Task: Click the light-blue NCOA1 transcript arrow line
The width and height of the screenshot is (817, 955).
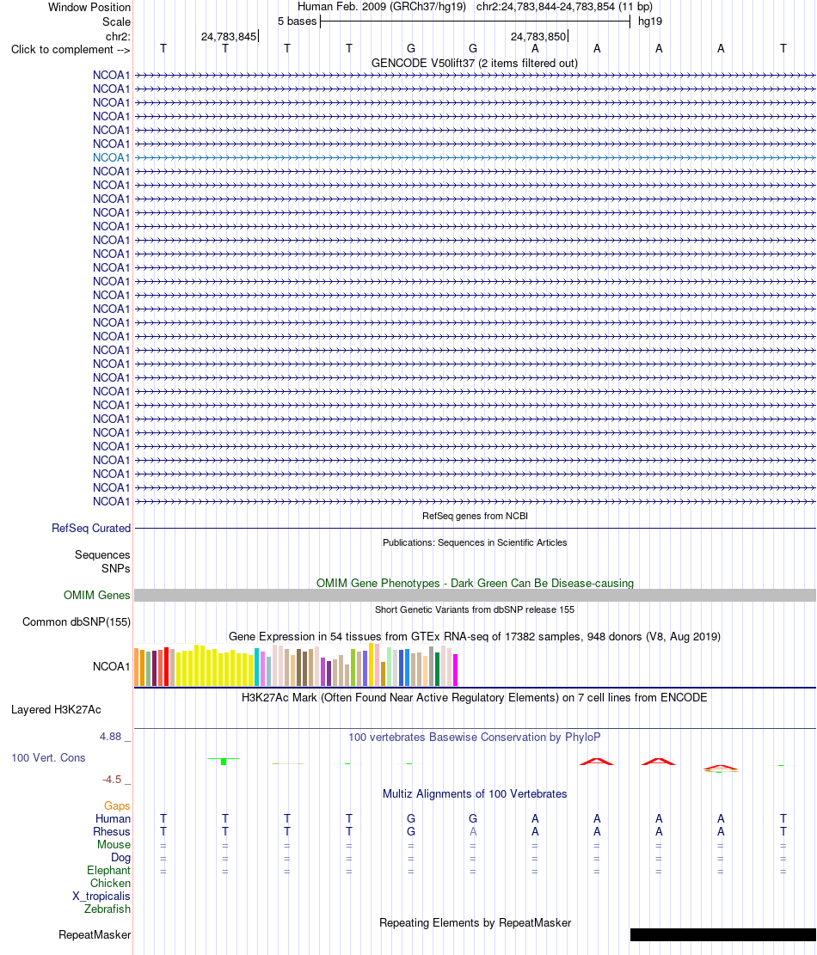Action: 475,158
